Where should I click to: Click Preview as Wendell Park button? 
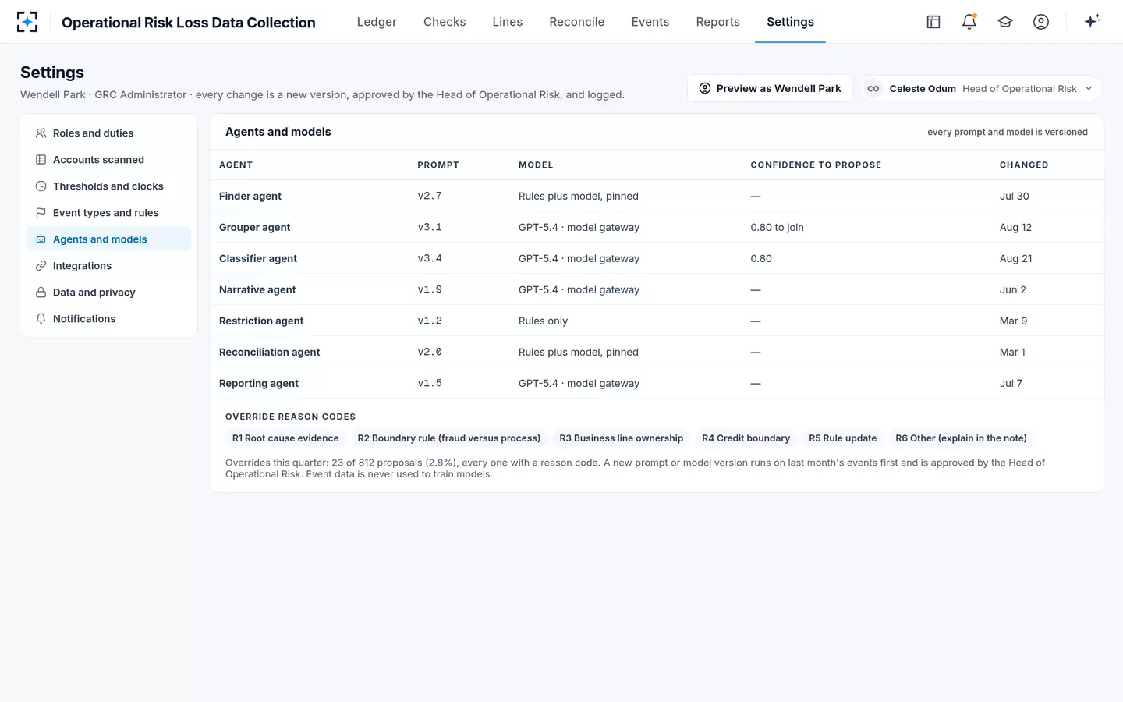770,89
